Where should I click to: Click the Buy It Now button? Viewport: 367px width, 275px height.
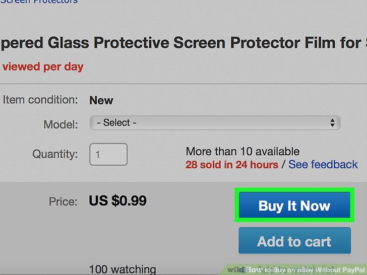pos(294,205)
